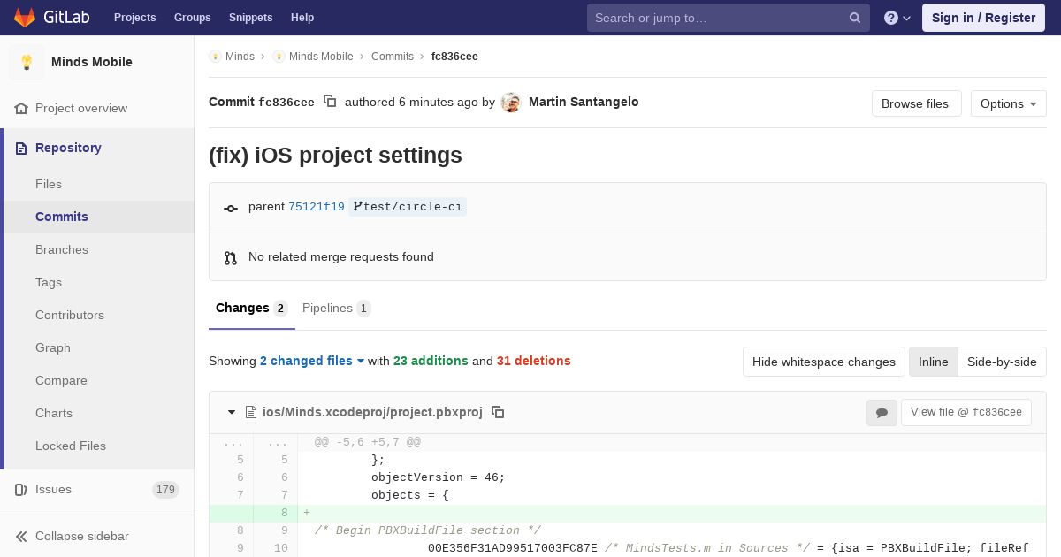
Task: Click the project.pbxproj file document icon
Action: 251,412
